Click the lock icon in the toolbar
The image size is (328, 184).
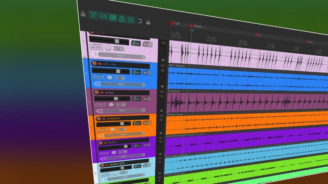point(148,22)
